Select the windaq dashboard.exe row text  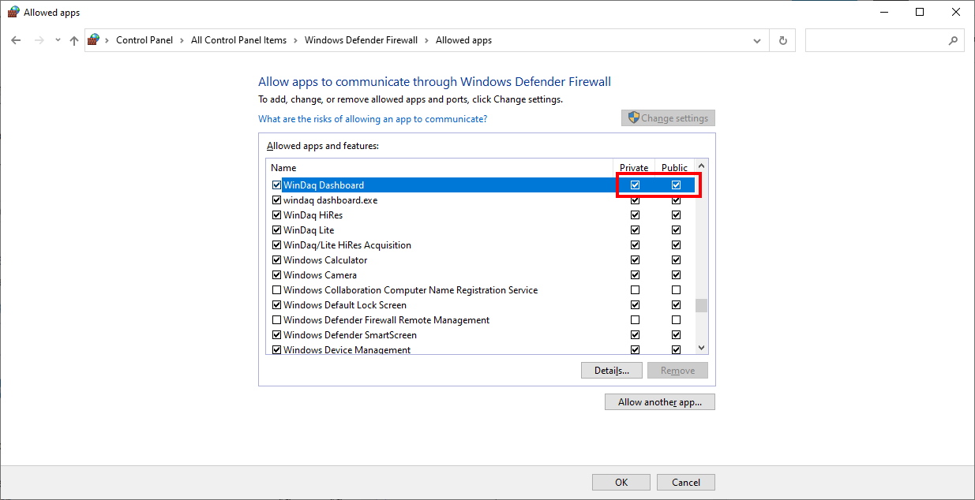tap(330, 200)
